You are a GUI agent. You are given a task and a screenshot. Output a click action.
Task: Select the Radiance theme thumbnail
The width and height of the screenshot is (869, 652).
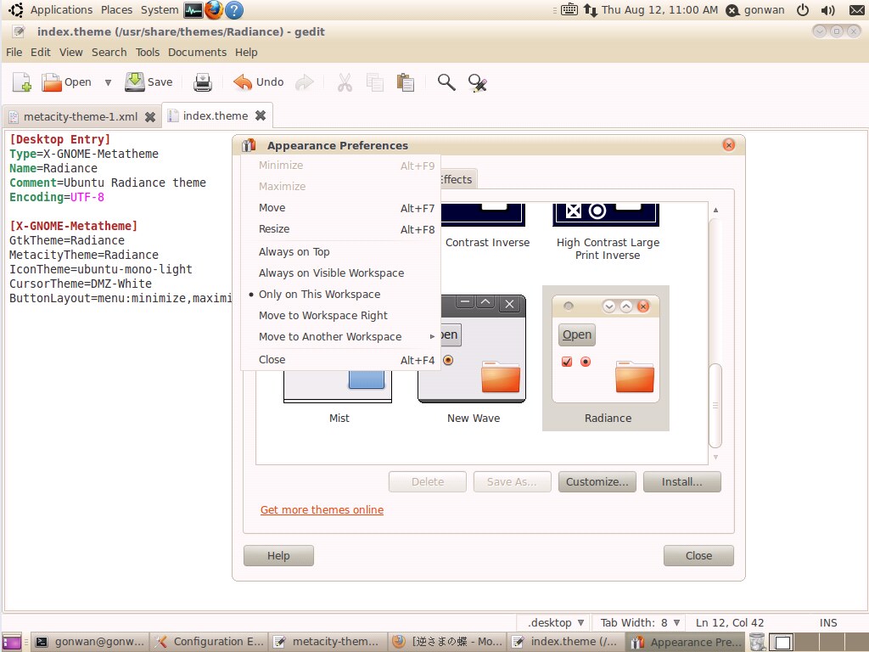[x=606, y=358]
